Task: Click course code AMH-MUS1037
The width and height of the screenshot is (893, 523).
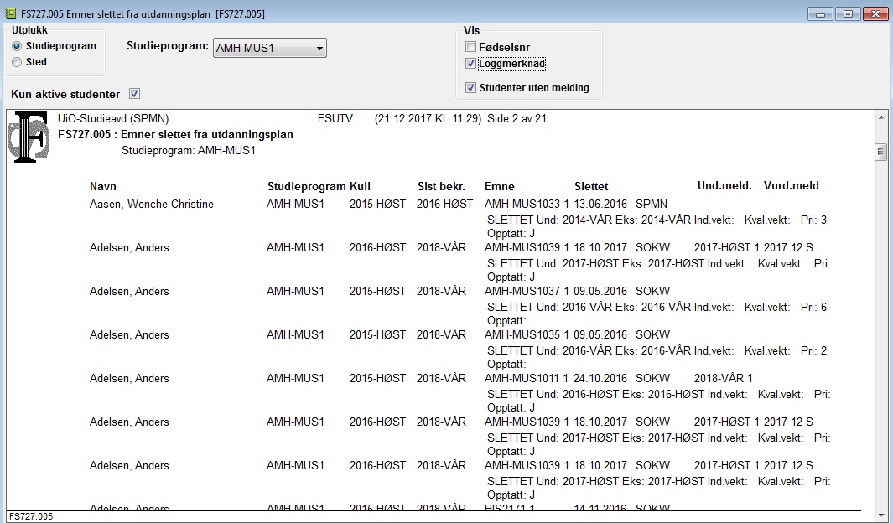Action: (522, 291)
